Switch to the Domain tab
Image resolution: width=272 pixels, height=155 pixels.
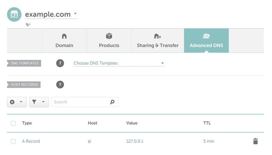[x=64, y=41]
